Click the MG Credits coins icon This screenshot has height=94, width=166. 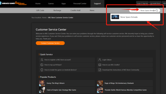click(100, 65)
